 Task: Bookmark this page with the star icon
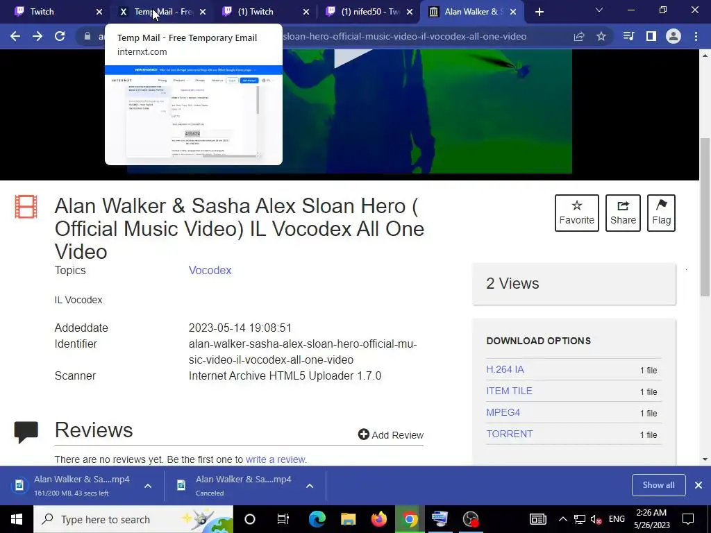click(x=601, y=36)
